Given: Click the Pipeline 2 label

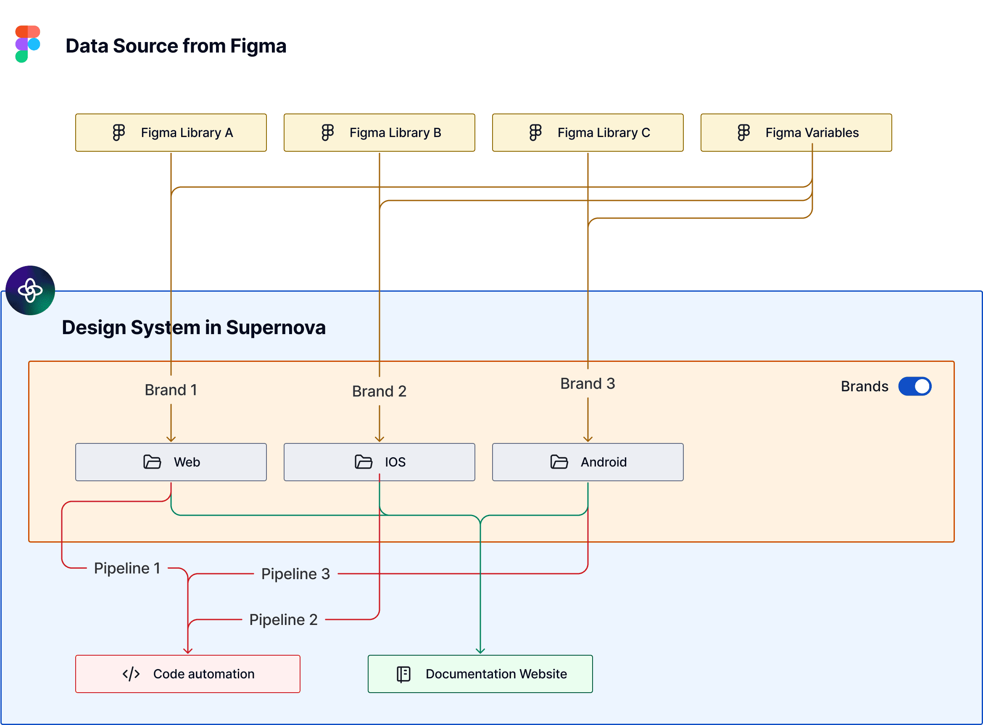Looking at the screenshot, I should (x=283, y=619).
